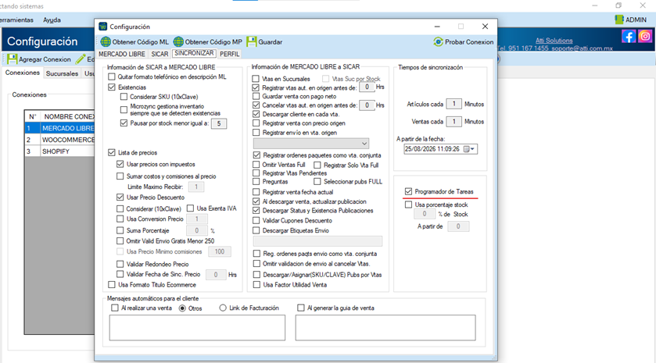Click the Obtener Código MP globe icon
The width and height of the screenshot is (656, 363).
(x=178, y=42)
